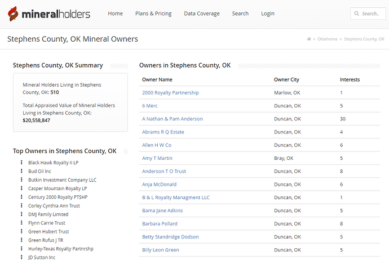Click the Stephens County, OK Summary heading
The width and height of the screenshot is (389, 260).
pos(58,65)
